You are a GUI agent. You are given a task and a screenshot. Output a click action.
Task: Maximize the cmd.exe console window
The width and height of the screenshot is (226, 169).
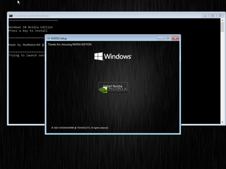click(212, 16)
